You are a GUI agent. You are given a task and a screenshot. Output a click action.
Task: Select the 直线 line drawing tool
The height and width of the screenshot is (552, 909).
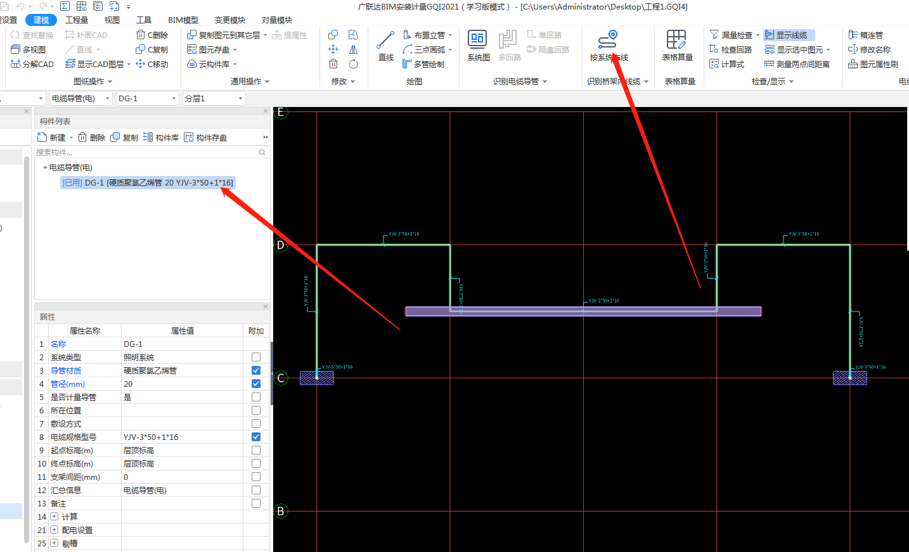[x=385, y=46]
